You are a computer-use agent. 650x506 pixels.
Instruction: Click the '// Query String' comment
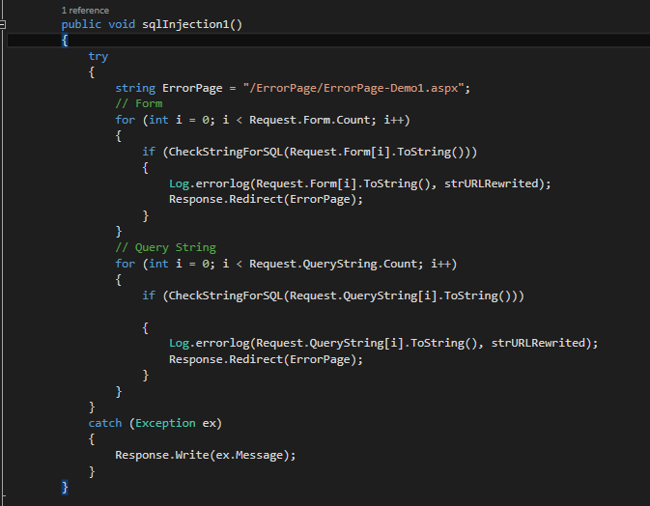click(x=166, y=247)
